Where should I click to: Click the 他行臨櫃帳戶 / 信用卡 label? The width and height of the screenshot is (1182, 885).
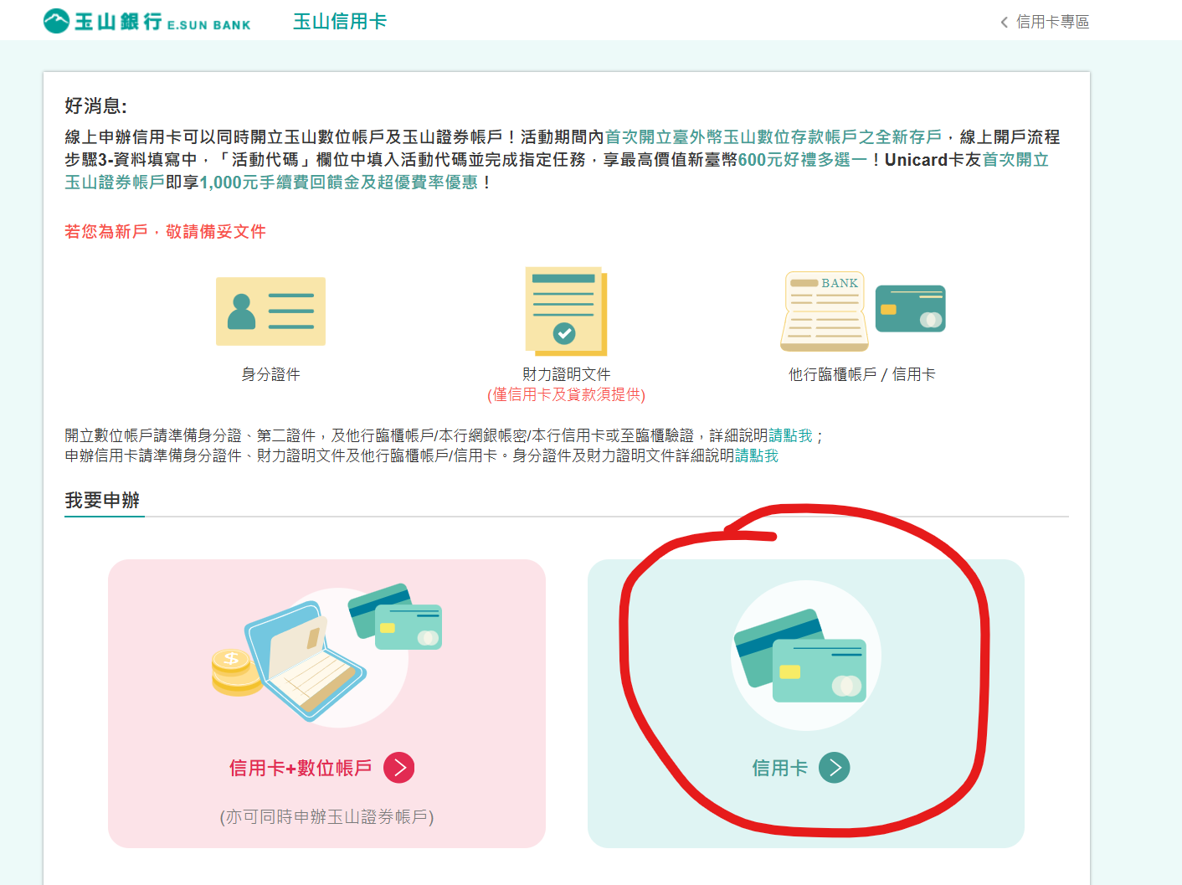(861, 374)
